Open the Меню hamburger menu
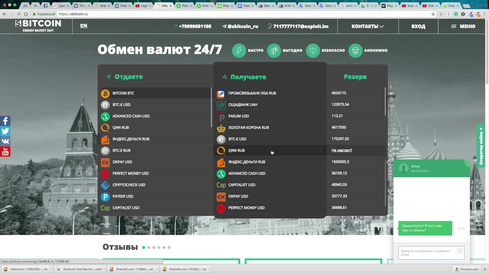This screenshot has width=489, height=275. (463, 26)
